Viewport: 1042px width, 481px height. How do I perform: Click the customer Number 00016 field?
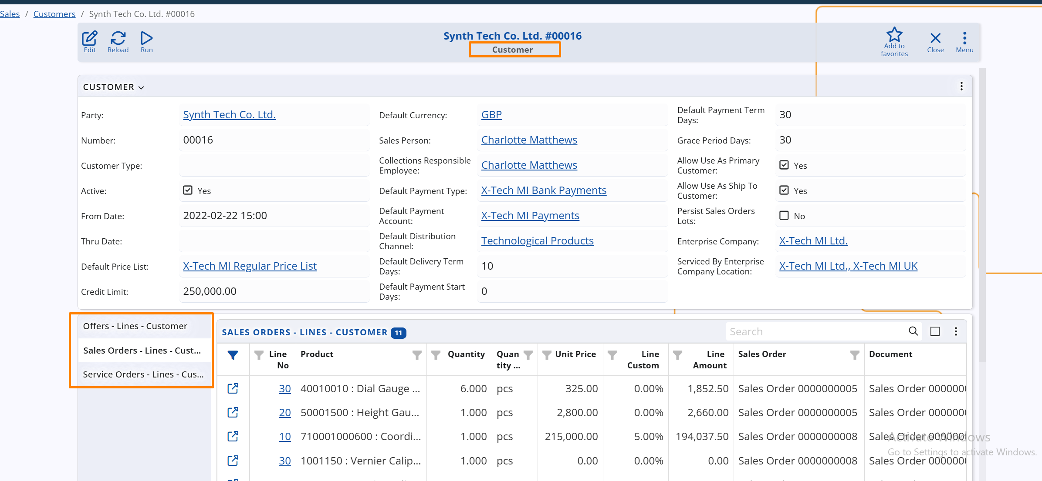tap(274, 140)
